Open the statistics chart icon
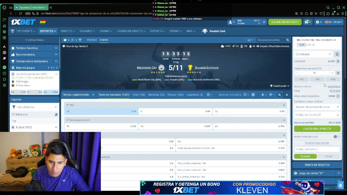Viewport: 347px width, 195px height. (x=249, y=40)
